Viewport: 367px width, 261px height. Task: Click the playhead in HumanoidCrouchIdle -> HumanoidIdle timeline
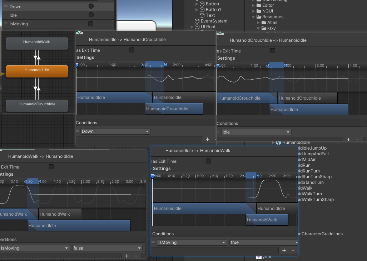[218, 65]
